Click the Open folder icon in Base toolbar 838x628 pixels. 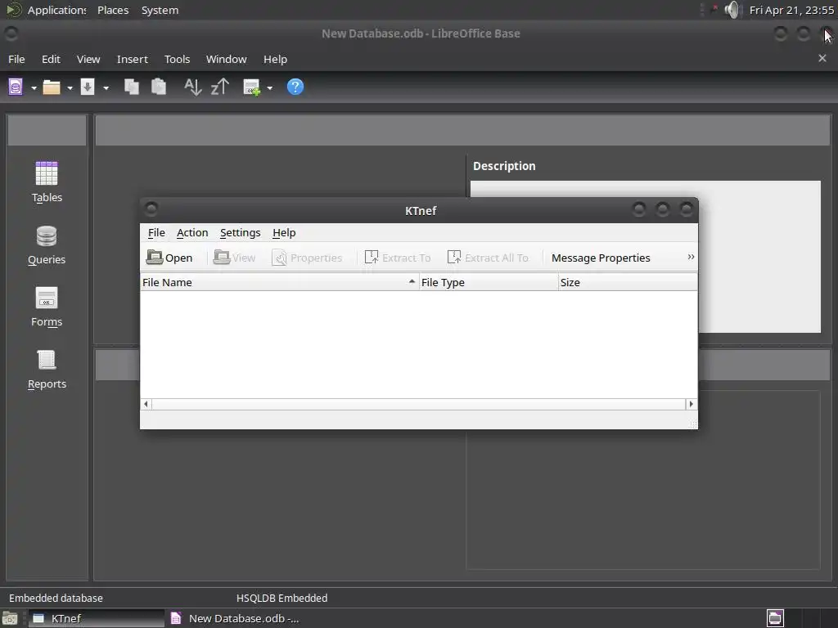coord(52,87)
